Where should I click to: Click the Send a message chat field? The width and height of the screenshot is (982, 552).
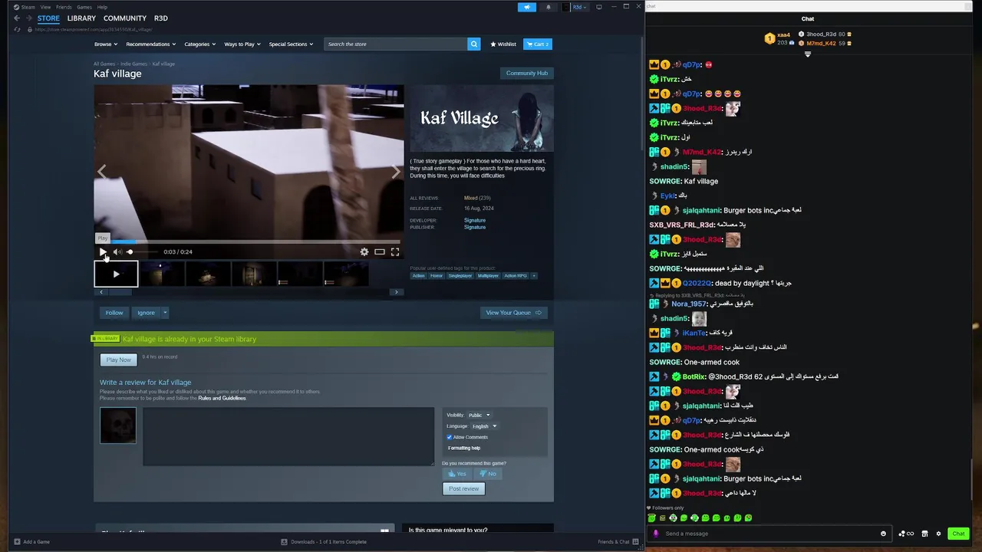pos(771,534)
